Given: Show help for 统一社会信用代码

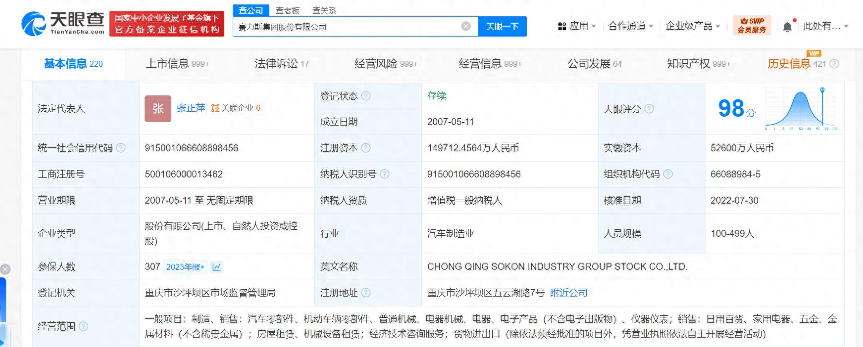Looking at the screenshot, I should coord(121,148).
